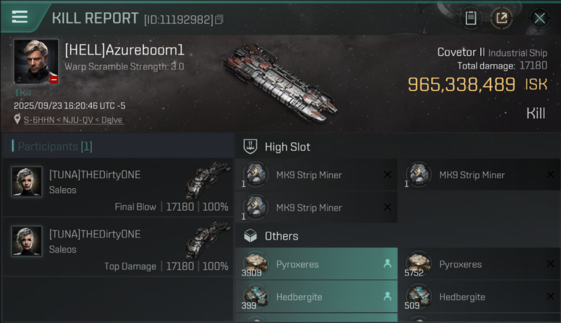
Task: Share the kill report externally
Action: coord(501,18)
